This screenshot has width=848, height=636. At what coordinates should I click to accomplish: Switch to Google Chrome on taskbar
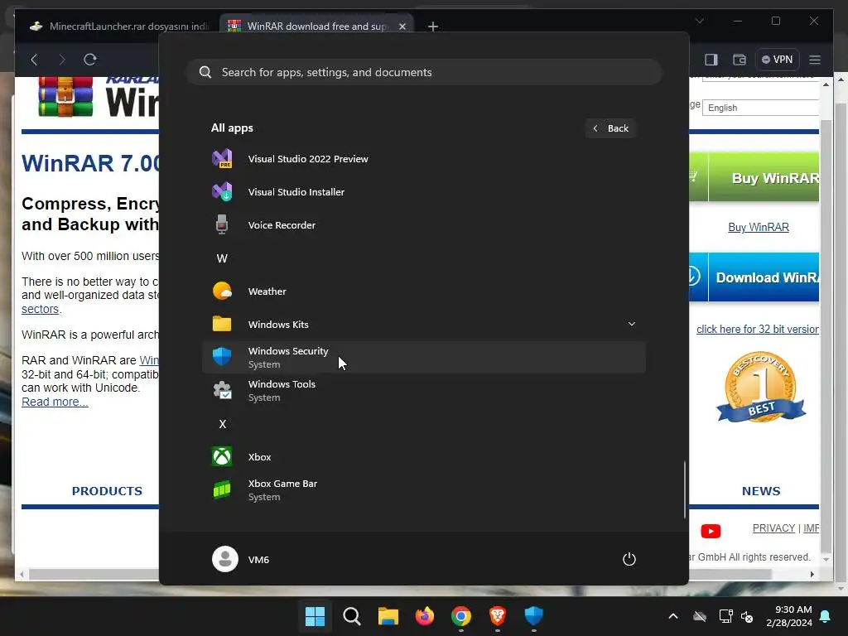(x=460, y=616)
